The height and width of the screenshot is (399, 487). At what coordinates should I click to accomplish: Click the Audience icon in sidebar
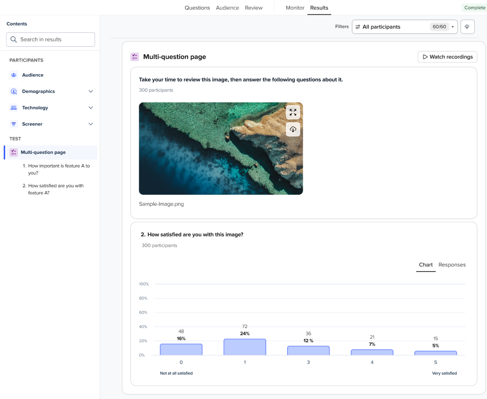[x=14, y=75]
